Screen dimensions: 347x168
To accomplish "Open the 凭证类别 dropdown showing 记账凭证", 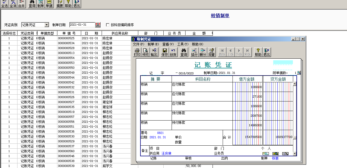I will coord(46,25).
